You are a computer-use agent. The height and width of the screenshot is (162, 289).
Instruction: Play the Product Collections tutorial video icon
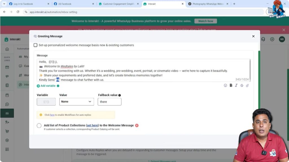[137, 125]
